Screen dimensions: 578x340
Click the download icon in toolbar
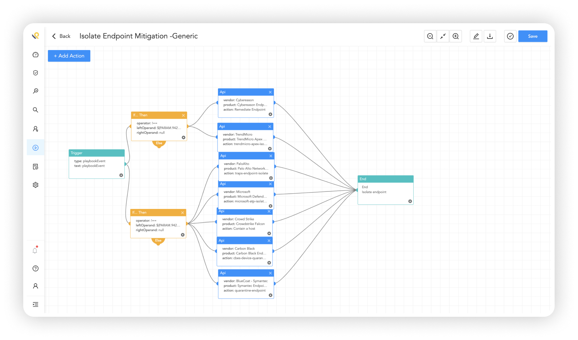point(490,36)
